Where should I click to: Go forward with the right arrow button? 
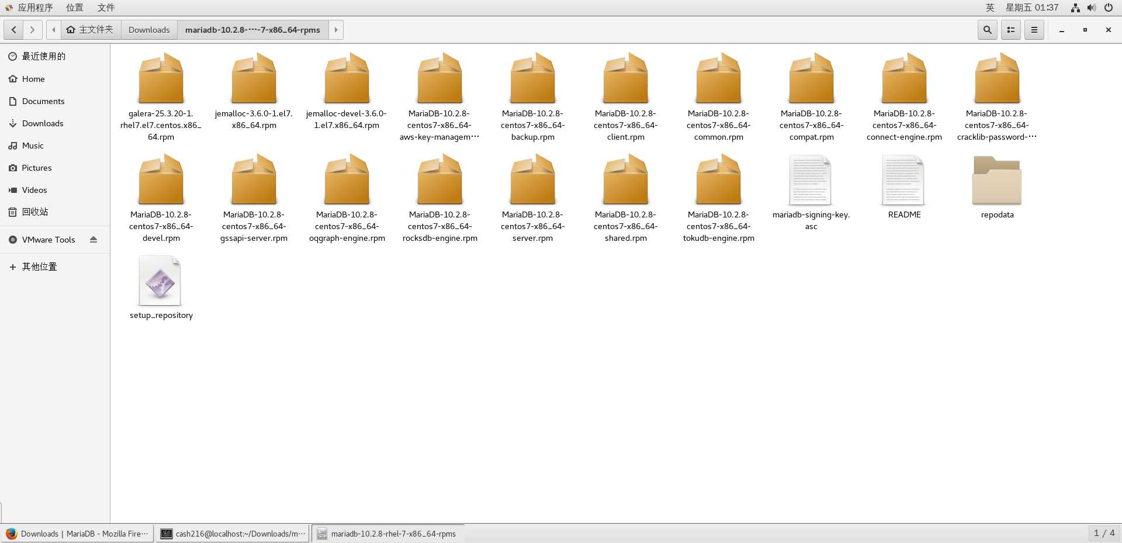click(x=32, y=30)
